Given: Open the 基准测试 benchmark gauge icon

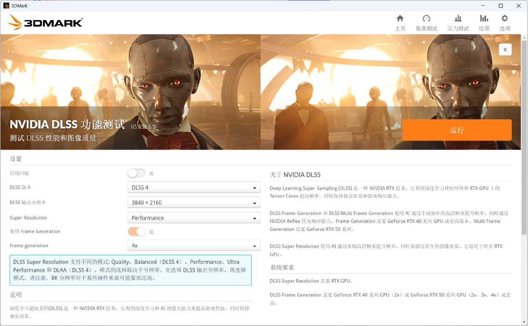Looking at the screenshot, I should coord(427,18).
